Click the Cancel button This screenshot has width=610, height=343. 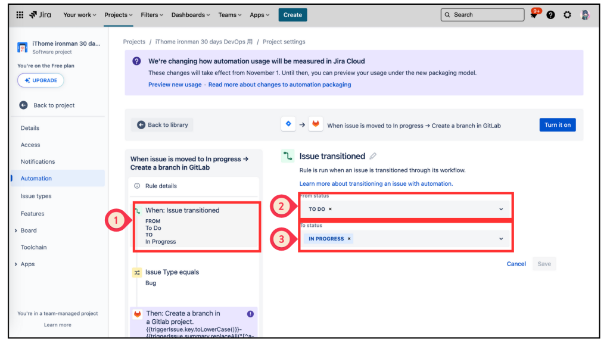click(516, 264)
